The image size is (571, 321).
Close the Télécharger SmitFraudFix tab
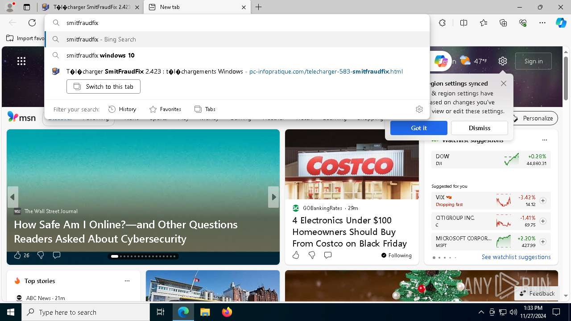pyautogui.click(x=137, y=7)
